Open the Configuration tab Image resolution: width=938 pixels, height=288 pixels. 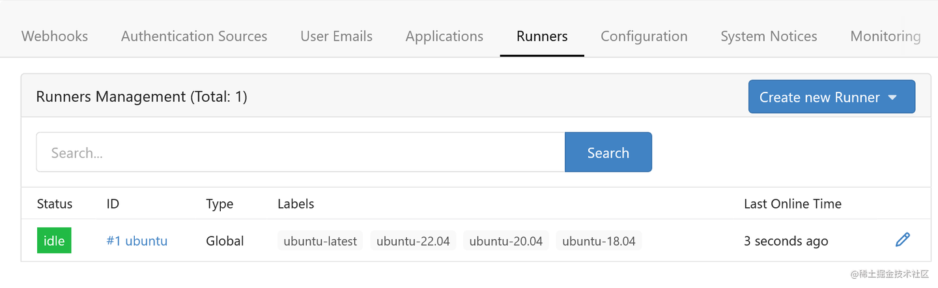[644, 36]
